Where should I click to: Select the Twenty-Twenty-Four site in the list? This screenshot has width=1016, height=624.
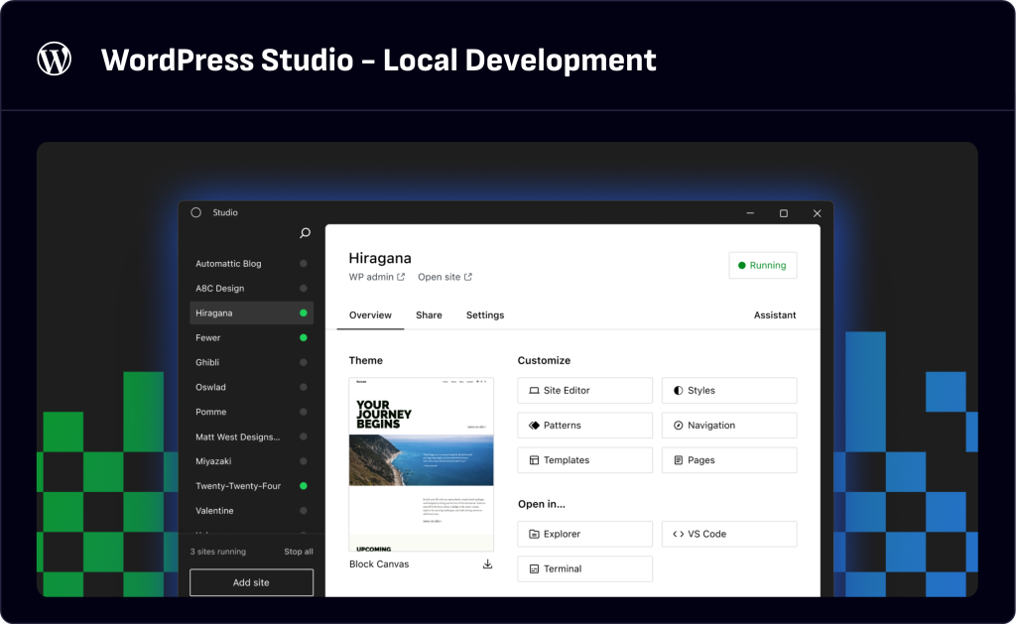coord(238,486)
